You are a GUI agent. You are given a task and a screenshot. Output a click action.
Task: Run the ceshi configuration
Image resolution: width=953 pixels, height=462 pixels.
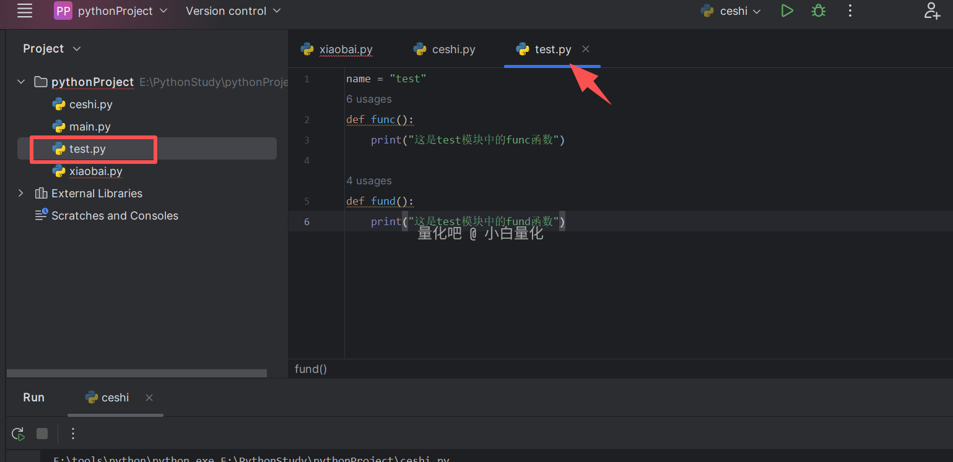pyautogui.click(x=786, y=11)
